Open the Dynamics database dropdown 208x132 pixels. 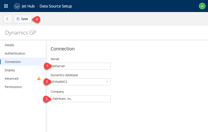tap(81, 82)
